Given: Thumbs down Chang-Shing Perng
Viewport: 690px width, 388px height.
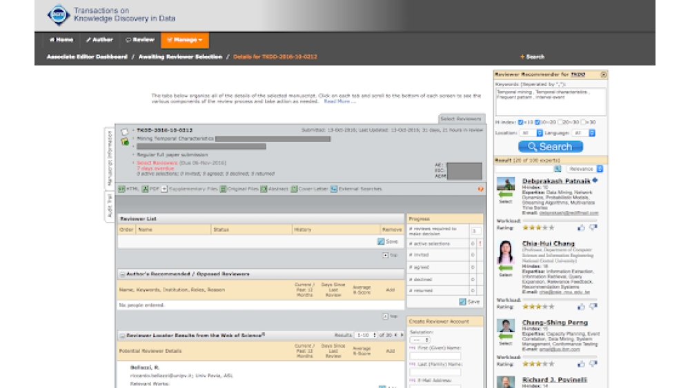Looking at the screenshot, I should (593, 364).
